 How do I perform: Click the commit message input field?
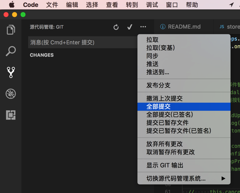[83, 42]
